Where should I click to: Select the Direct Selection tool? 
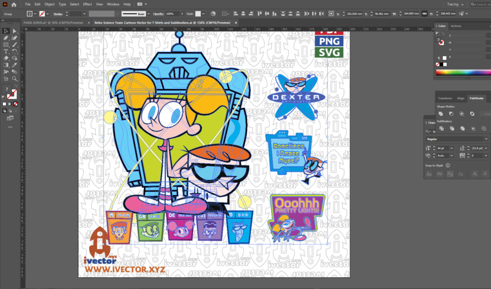pos(14,31)
